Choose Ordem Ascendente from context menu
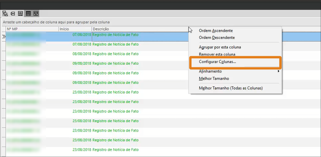 (216, 31)
